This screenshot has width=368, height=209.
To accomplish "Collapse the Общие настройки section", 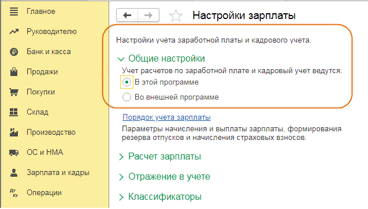I will click(x=121, y=59).
